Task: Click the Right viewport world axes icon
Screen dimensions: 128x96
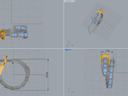Action: click(x=71, y=90)
